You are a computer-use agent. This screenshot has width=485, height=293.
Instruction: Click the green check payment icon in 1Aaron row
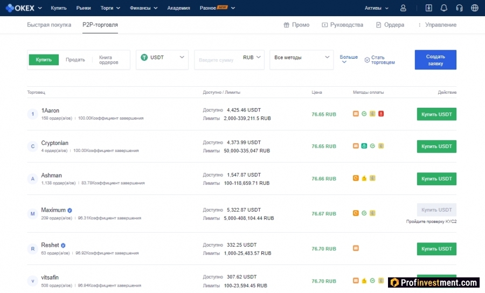(364, 114)
